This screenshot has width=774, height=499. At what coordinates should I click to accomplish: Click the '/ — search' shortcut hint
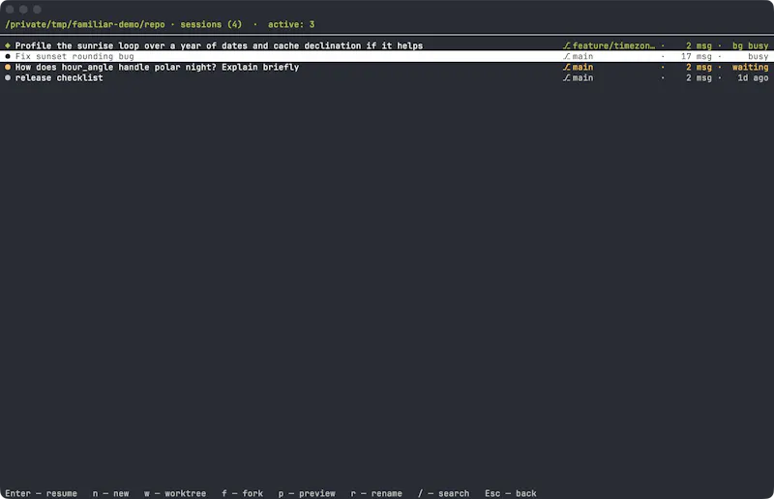[444, 493]
